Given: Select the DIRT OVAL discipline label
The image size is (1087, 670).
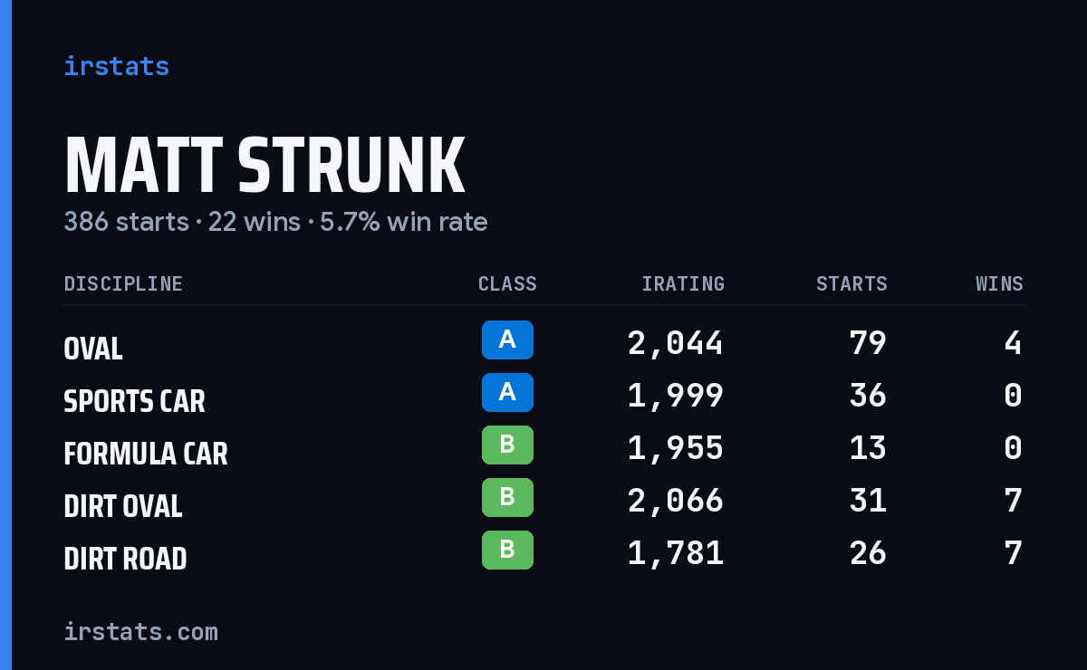Looking at the screenshot, I should [x=123, y=506].
